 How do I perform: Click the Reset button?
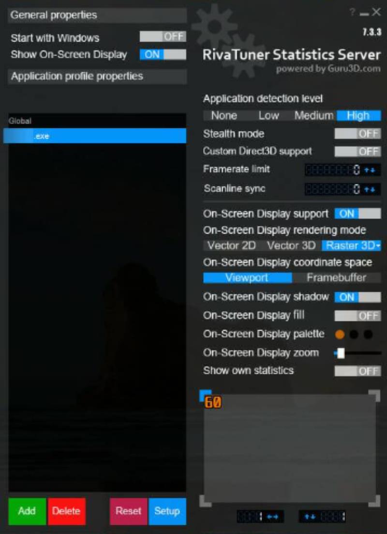pos(128,511)
